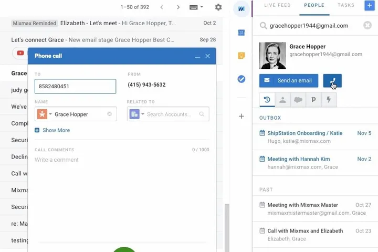
Task: Add a sidebar add-on with the plus
Action: (x=241, y=116)
